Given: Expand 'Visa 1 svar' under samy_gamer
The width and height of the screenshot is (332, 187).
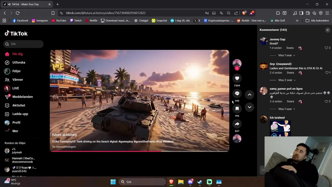Looking at the screenshot, I should (x=287, y=109).
